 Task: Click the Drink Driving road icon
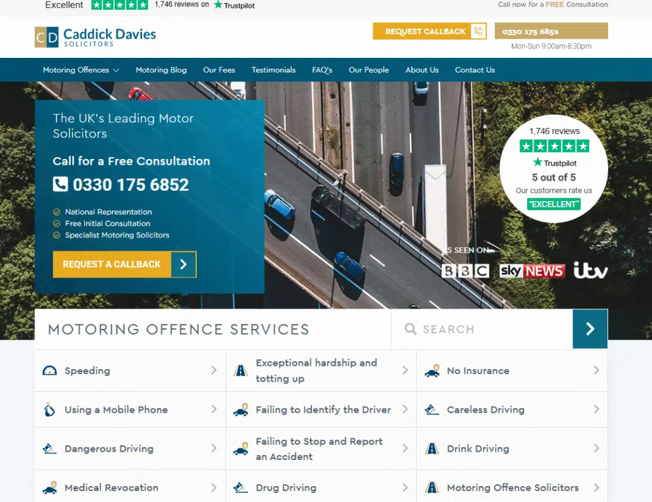[432, 449]
